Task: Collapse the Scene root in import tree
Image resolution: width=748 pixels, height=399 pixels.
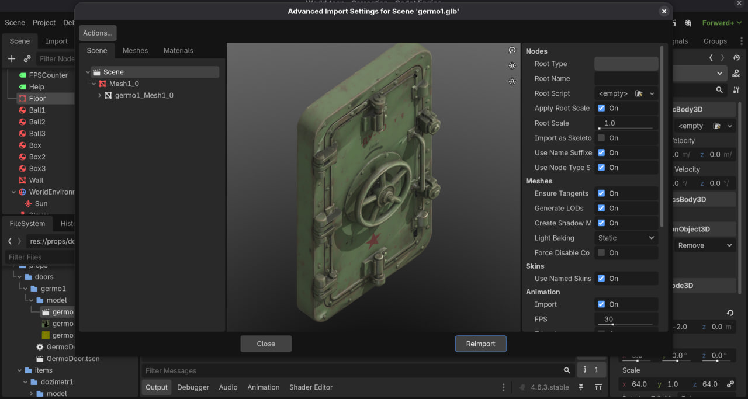Action: [88, 72]
